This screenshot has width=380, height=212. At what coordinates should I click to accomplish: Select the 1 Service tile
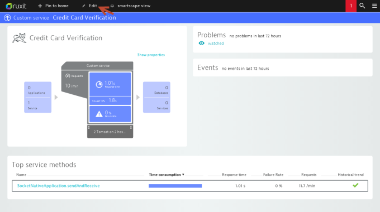[37, 105]
